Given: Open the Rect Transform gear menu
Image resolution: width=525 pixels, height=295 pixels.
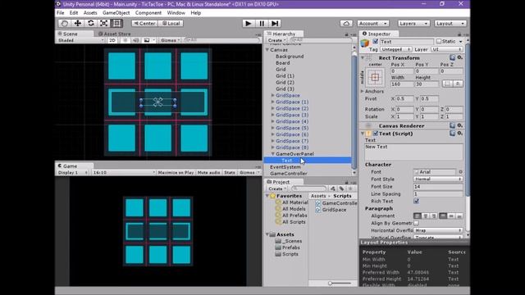Looking at the screenshot, I should pos(460,57).
